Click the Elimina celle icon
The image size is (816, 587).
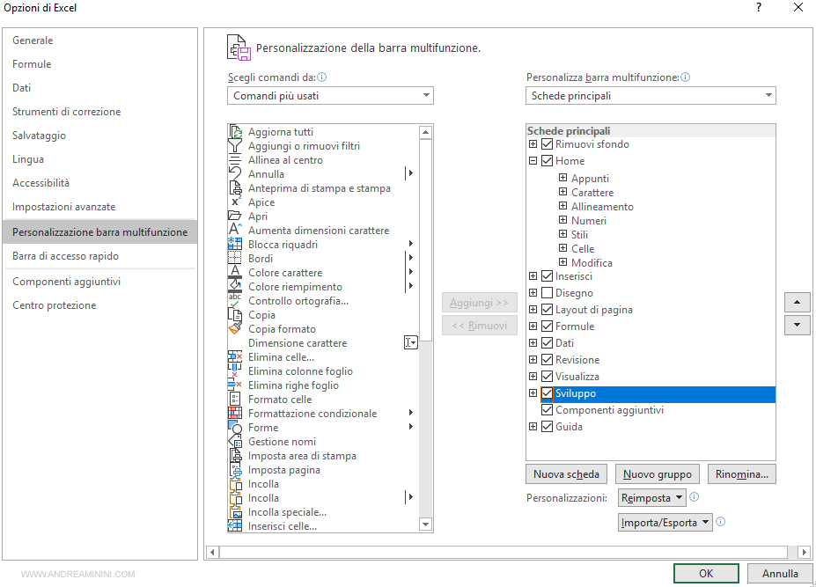pyautogui.click(x=235, y=357)
